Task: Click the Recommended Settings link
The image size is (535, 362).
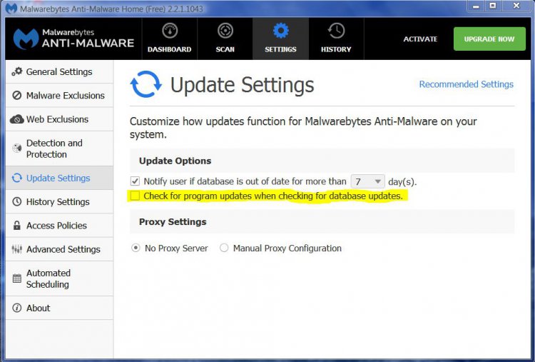Action: [466, 84]
